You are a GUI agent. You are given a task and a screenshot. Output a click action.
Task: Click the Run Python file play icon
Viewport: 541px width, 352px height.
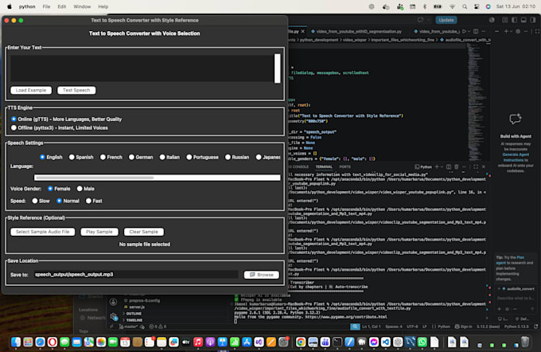click(464, 31)
